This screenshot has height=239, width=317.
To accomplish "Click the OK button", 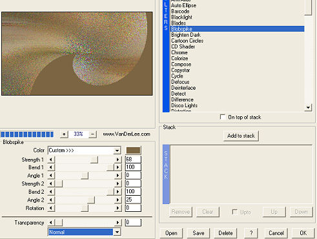I will click(x=303, y=233).
